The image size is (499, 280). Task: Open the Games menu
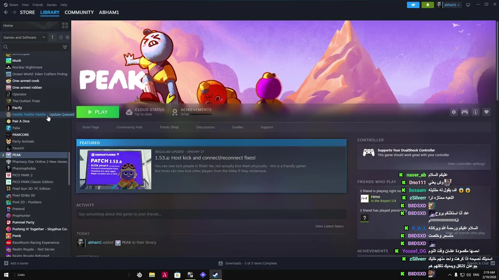[x=51, y=5]
